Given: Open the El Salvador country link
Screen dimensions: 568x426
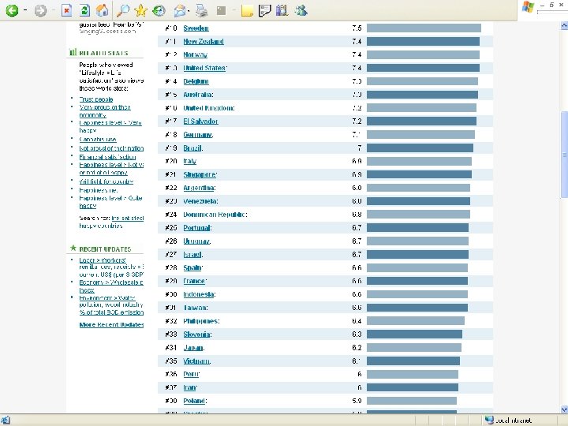Looking at the screenshot, I should point(200,121).
